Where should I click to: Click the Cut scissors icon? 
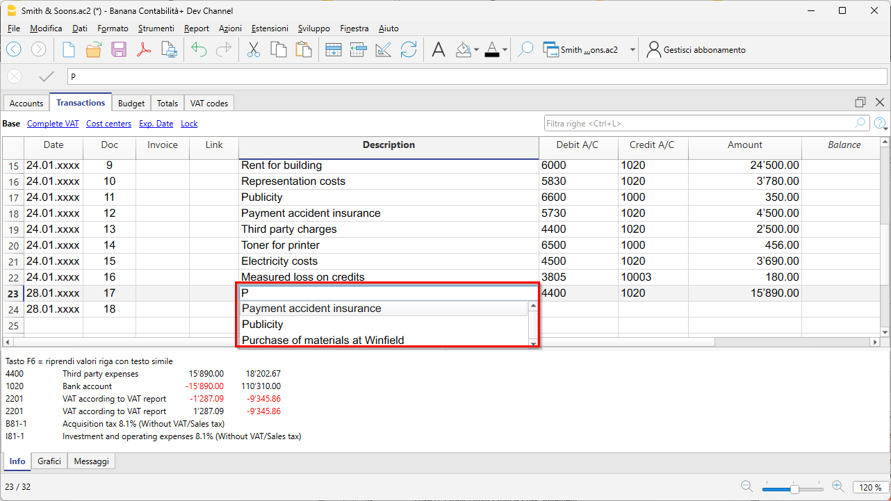(x=253, y=49)
